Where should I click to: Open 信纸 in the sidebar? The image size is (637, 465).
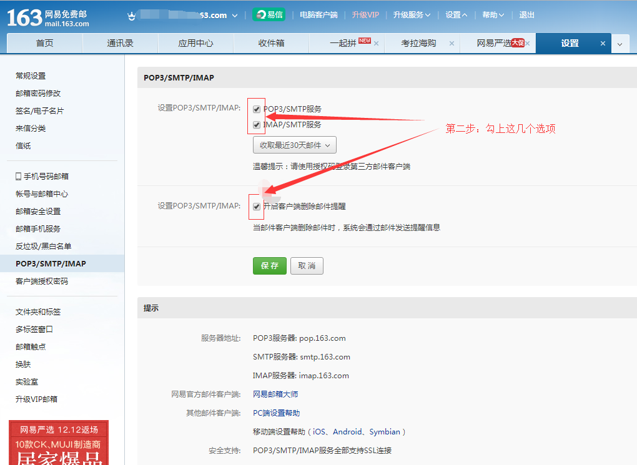pos(23,146)
